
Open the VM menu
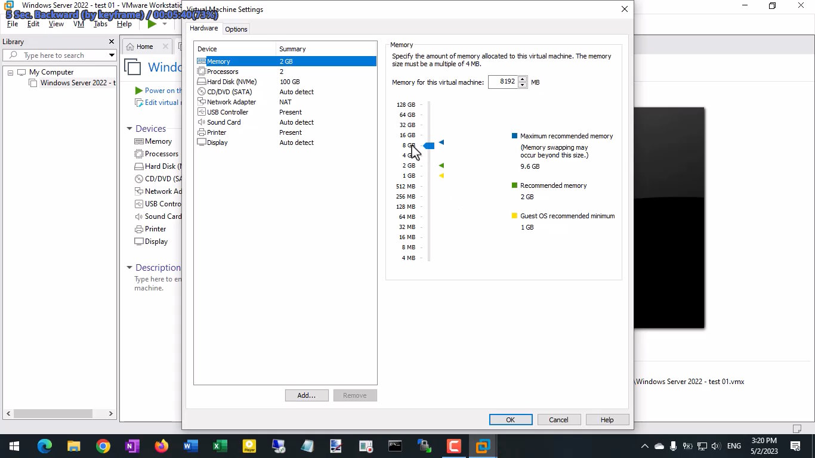click(x=78, y=24)
